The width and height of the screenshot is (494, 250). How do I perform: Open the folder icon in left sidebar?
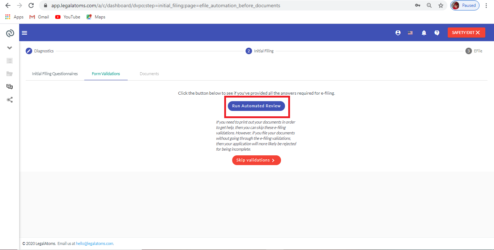pos(10,74)
